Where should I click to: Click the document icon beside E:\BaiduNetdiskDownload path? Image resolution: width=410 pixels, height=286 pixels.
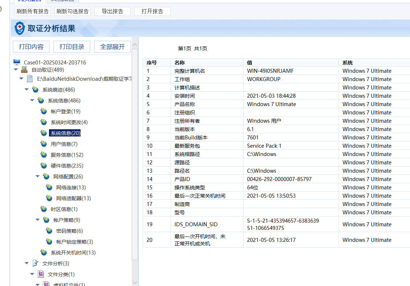pos(30,79)
